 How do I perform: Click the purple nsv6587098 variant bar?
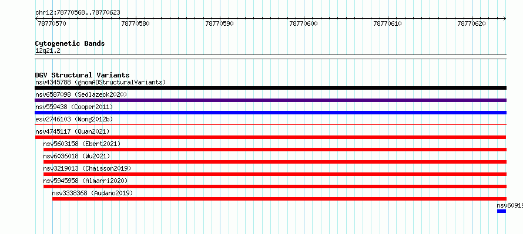pos(270,100)
